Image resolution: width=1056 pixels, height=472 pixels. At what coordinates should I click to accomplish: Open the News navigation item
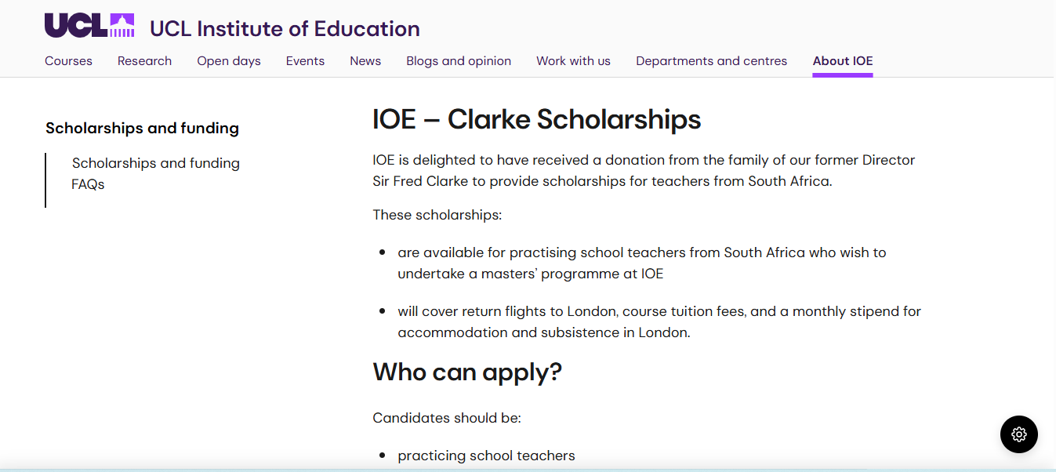click(x=365, y=60)
